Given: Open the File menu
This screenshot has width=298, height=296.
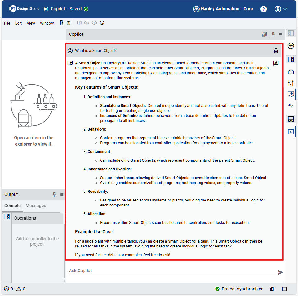Looking at the screenshot, I should coord(7,23).
